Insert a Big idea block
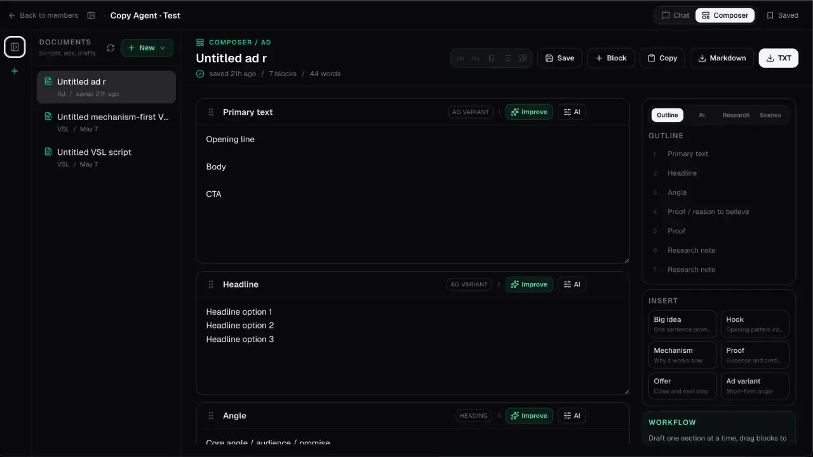This screenshot has width=813, height=457. tap(683, 324)
